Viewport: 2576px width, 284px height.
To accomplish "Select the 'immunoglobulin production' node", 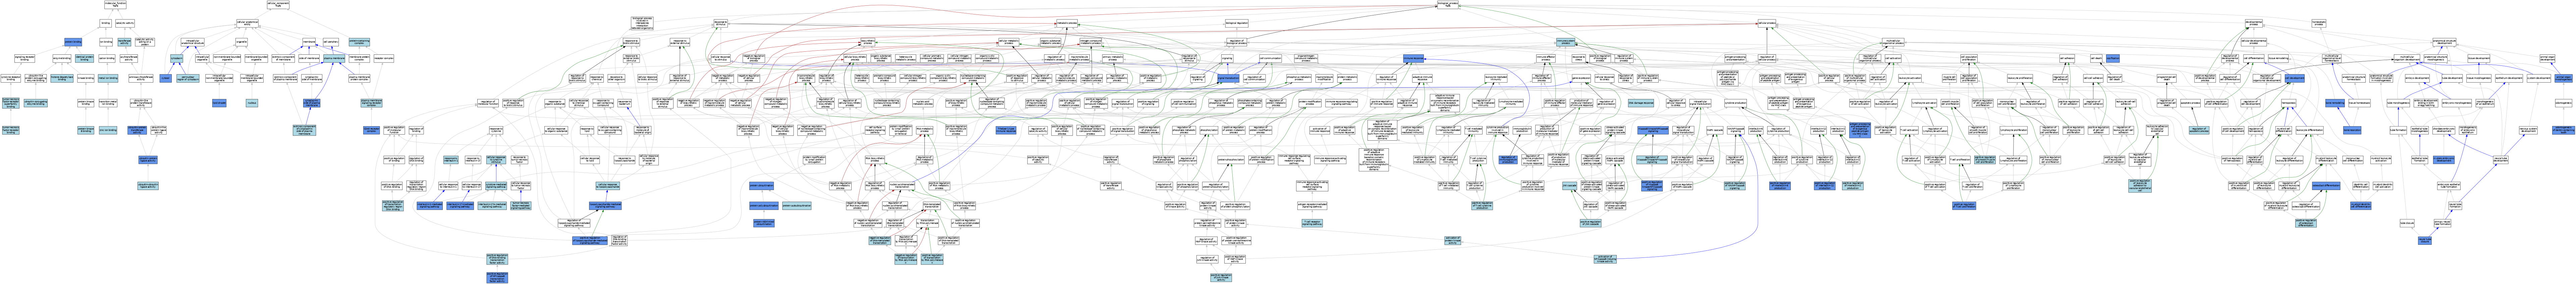I will coord(1522,130).
